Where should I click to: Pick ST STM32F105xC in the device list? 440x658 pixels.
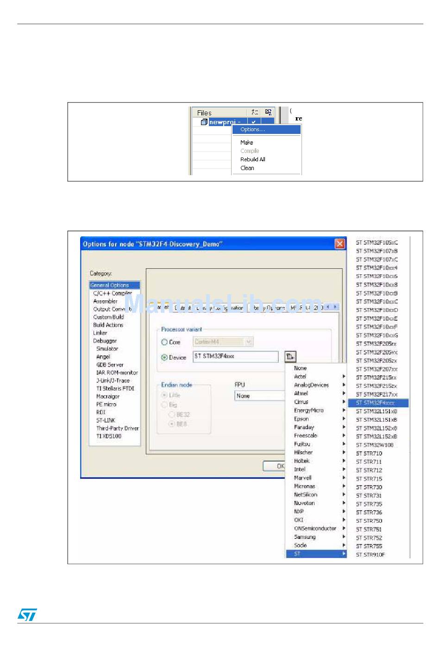[377, 242]
